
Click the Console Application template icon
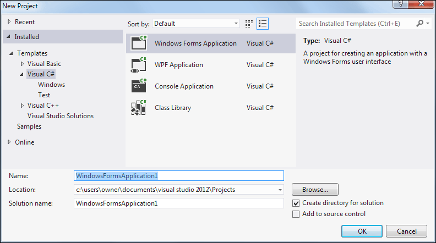point(139,86)
